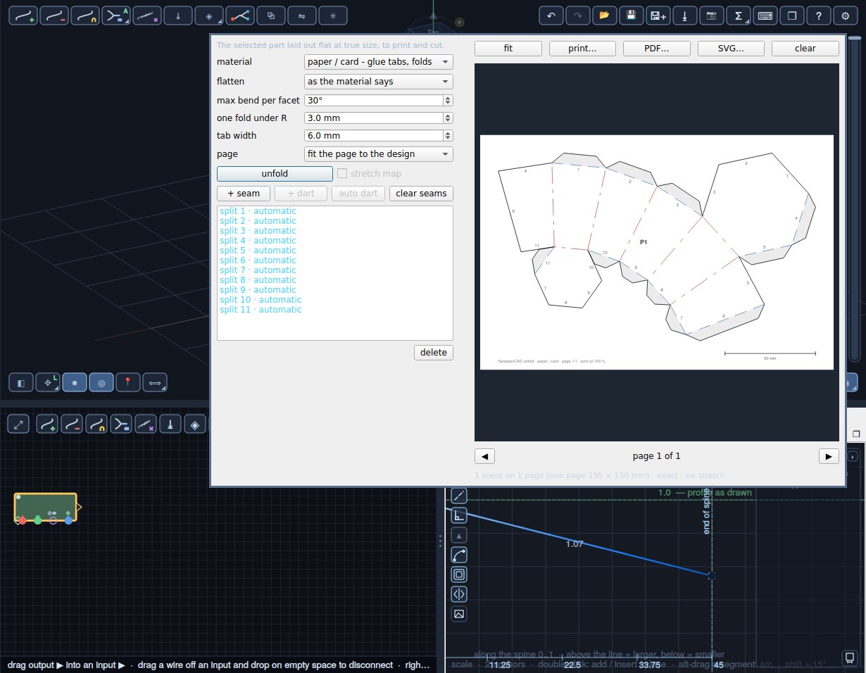Click the branch icon with letter A, top toolbar
The width and height of the screenshot is (866, 673).
tap(115, 15)
